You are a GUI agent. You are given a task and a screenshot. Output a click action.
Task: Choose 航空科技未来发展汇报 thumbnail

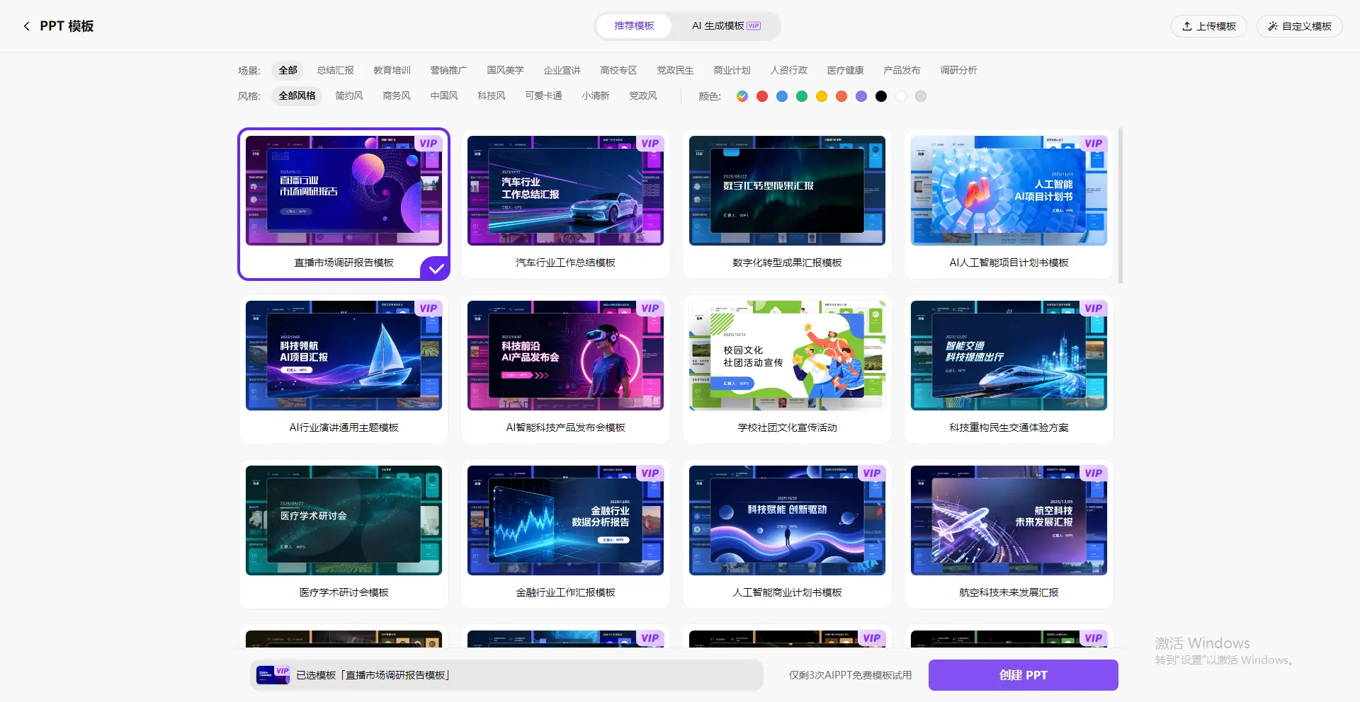pyautogui.click(x=1009, y=521)
